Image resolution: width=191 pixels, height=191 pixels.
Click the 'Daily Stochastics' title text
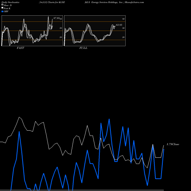click(x=10, y=2)
